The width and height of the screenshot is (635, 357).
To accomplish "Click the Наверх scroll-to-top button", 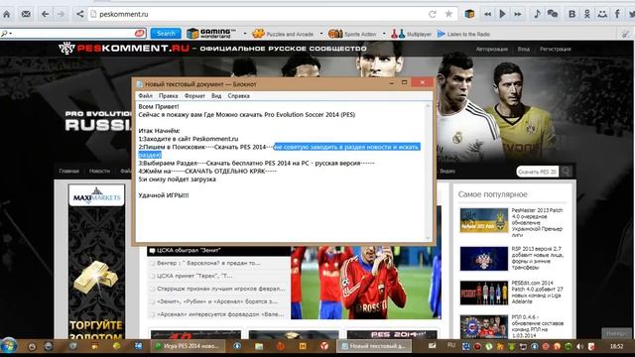I will [x=616, y=333].
